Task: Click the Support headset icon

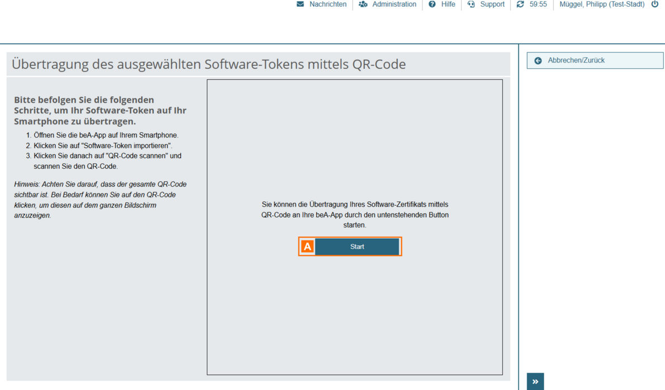Action: 471,4
